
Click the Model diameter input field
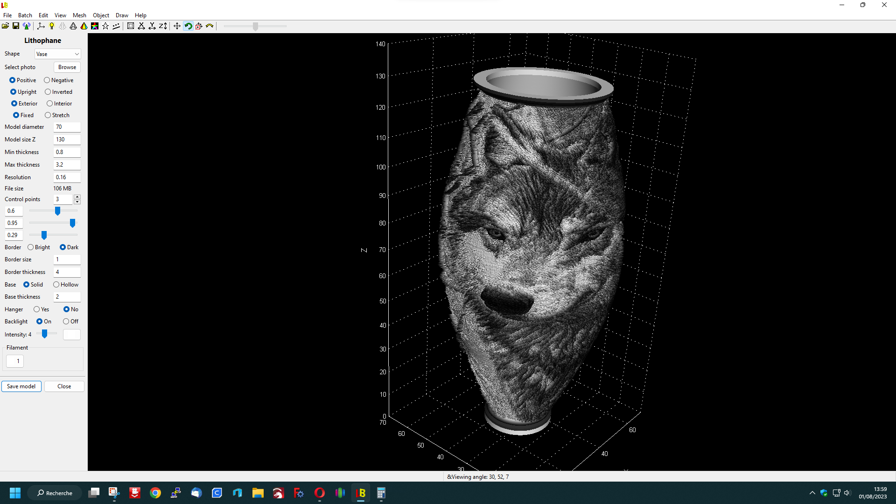coord(67,127)
